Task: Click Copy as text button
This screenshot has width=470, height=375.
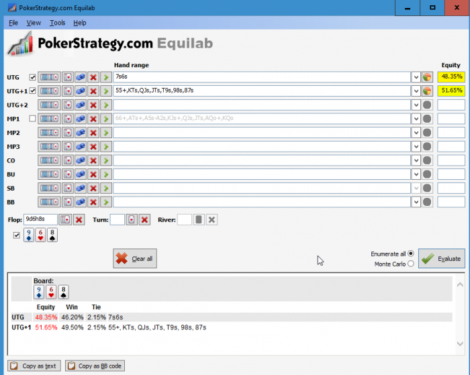Action: pyautogui.click(x=34, y=366)
